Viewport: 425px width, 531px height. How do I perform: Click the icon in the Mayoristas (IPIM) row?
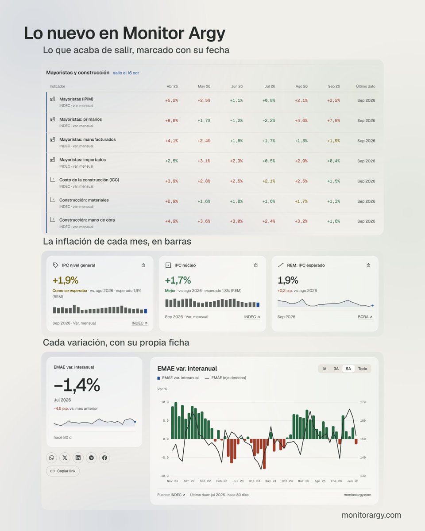tap(52, 99)
